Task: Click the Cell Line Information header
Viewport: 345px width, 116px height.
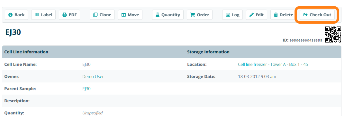Action: [26, 52]
